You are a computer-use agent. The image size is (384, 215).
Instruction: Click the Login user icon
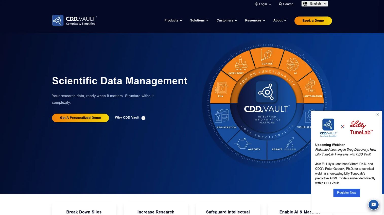pos(256,4)
